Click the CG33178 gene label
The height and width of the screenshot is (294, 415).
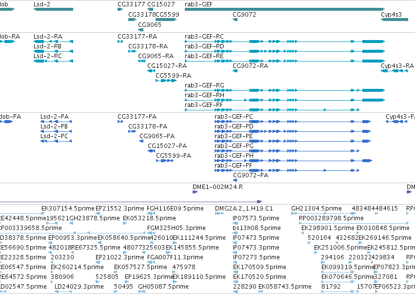point(142,14)
